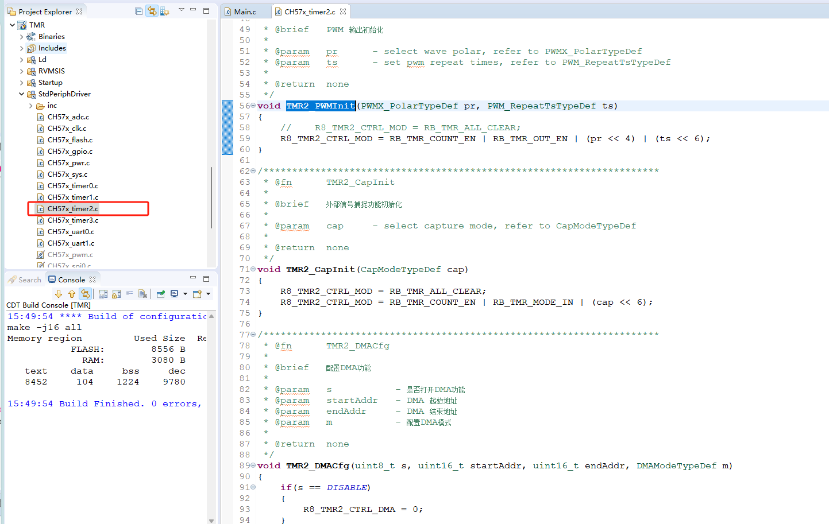Select CH57x_timer3.c file
This screenshot has height=524, width=829.
73,220
